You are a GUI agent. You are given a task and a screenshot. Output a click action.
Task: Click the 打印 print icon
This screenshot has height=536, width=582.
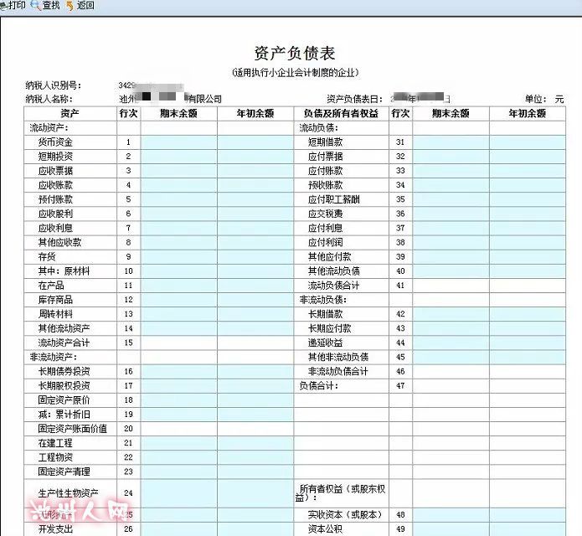(3, 5)
